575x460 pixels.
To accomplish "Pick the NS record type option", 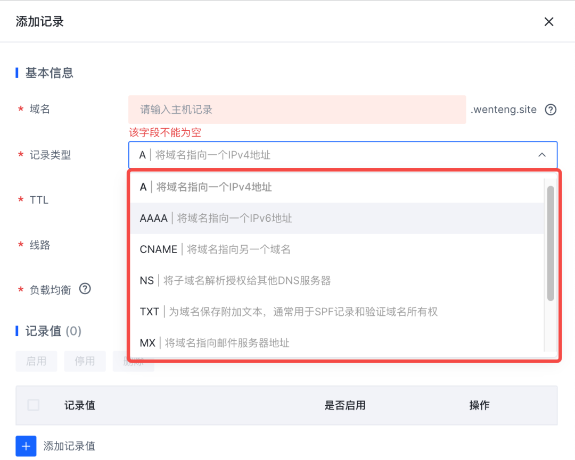I will tap(235, 280).
